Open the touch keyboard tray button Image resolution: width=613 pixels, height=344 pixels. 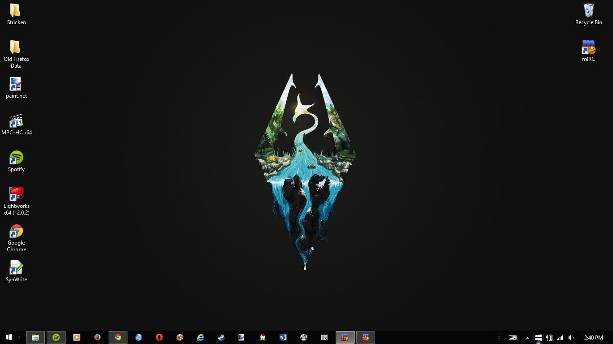pos(512,338)
